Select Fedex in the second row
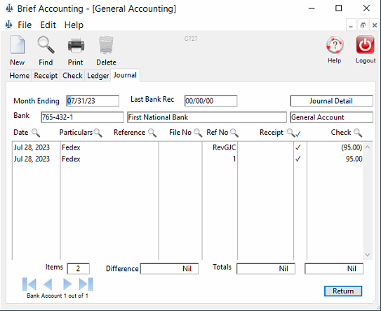This screenshot has height=311, width=381. pos(71,159)
